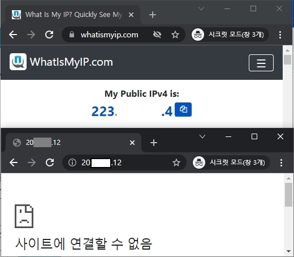
Task: Click the lower window's vertical scrollbar thumb
Action: (x=288, y=195)
